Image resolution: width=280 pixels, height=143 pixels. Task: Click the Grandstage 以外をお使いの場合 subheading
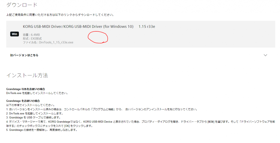click(x=25, y=89)
